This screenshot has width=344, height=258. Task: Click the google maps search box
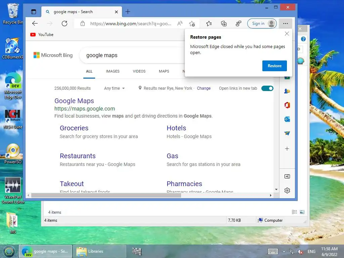pyautogui.click(x=132, y=55)
